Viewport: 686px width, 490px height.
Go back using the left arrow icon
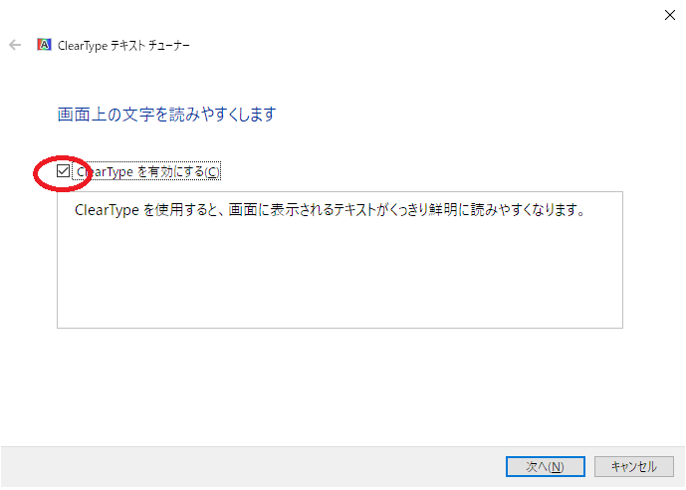coord(15,45)
